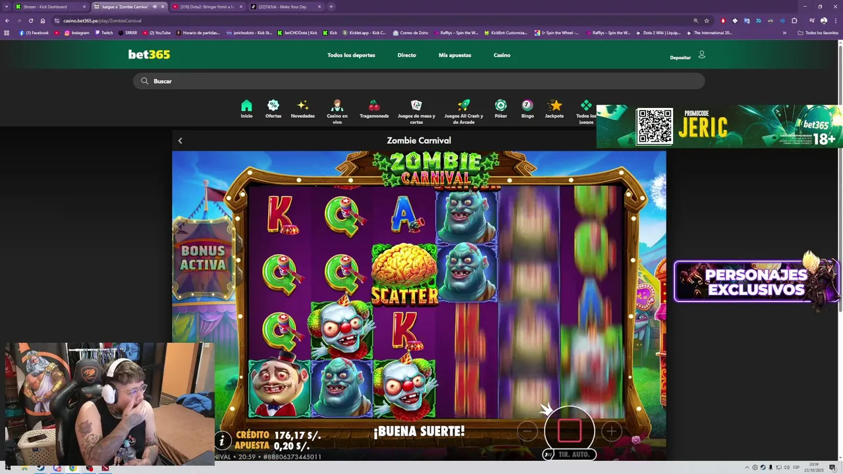Open the TIR. AUTO. autoplay option

pos(570,454)
